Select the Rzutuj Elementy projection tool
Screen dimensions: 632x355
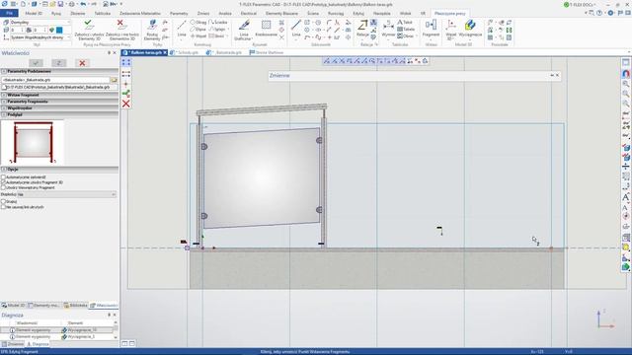152,31
